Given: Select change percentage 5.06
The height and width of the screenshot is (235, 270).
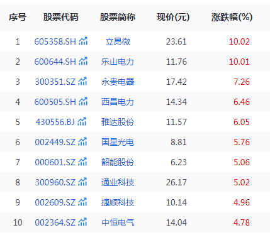Looking at the screenshot, I should pos(242,162).
